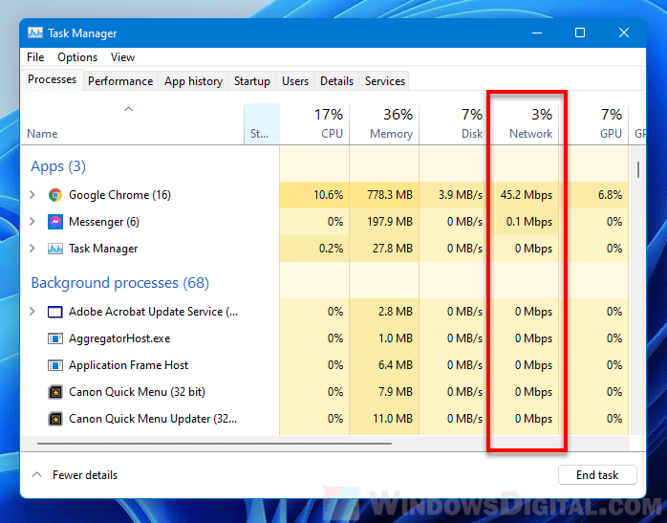Click the Canon Quick Menu (32 bit) icon
667x523 pixels.
tap(55, 392)
